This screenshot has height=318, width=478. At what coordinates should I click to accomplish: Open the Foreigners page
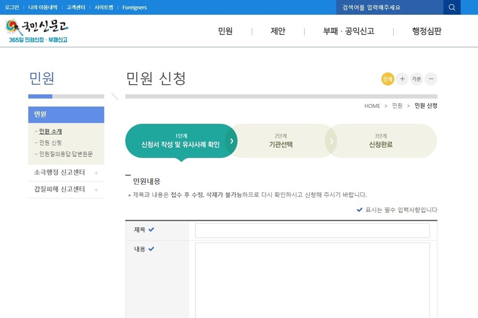point(135,7)
